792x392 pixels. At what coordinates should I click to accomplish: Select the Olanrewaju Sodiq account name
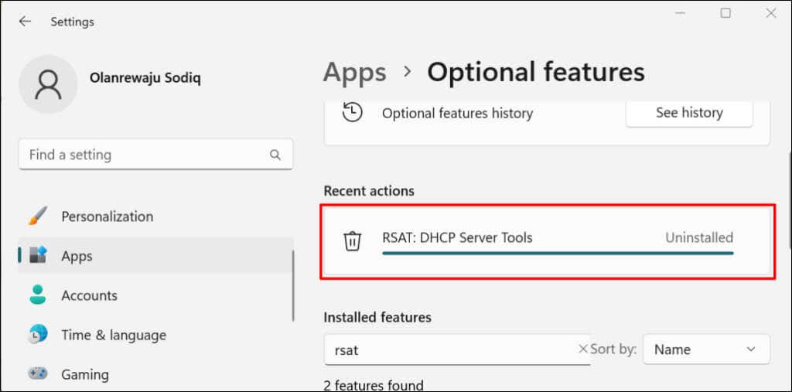(146, 78)
